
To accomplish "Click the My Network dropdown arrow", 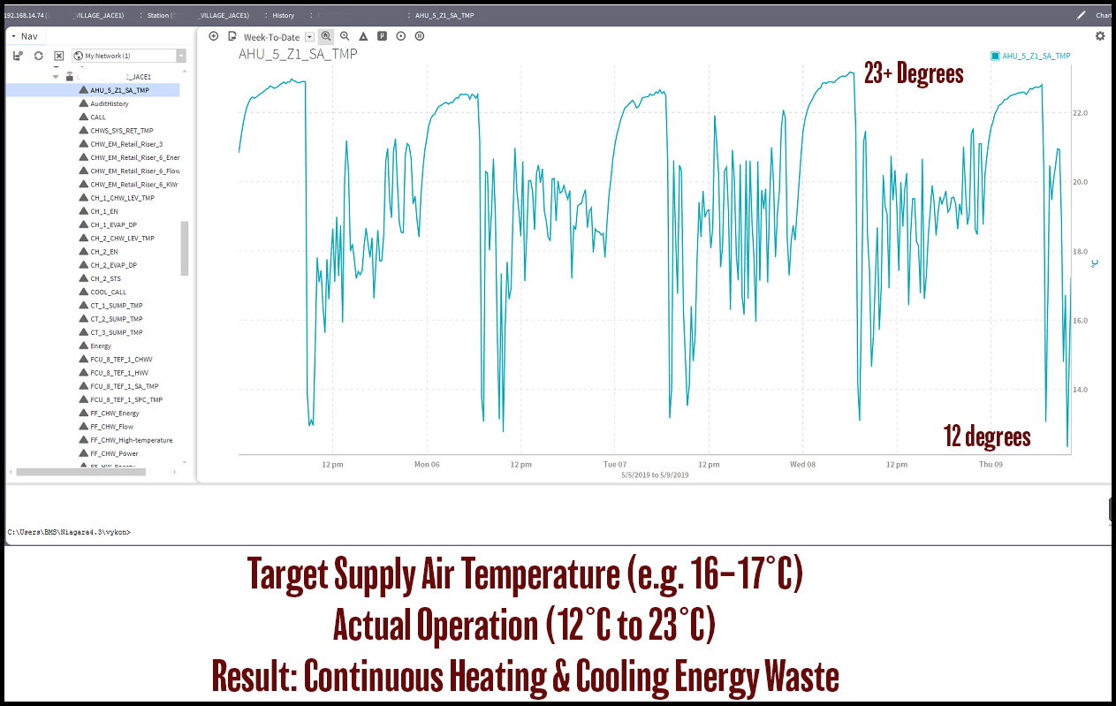I will click(x=181, y=56).
